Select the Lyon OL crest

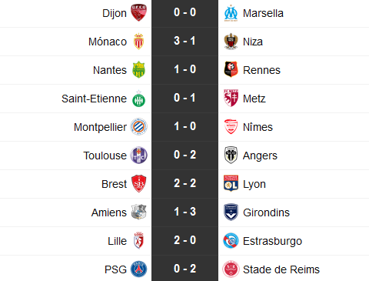tap(231, 183)
